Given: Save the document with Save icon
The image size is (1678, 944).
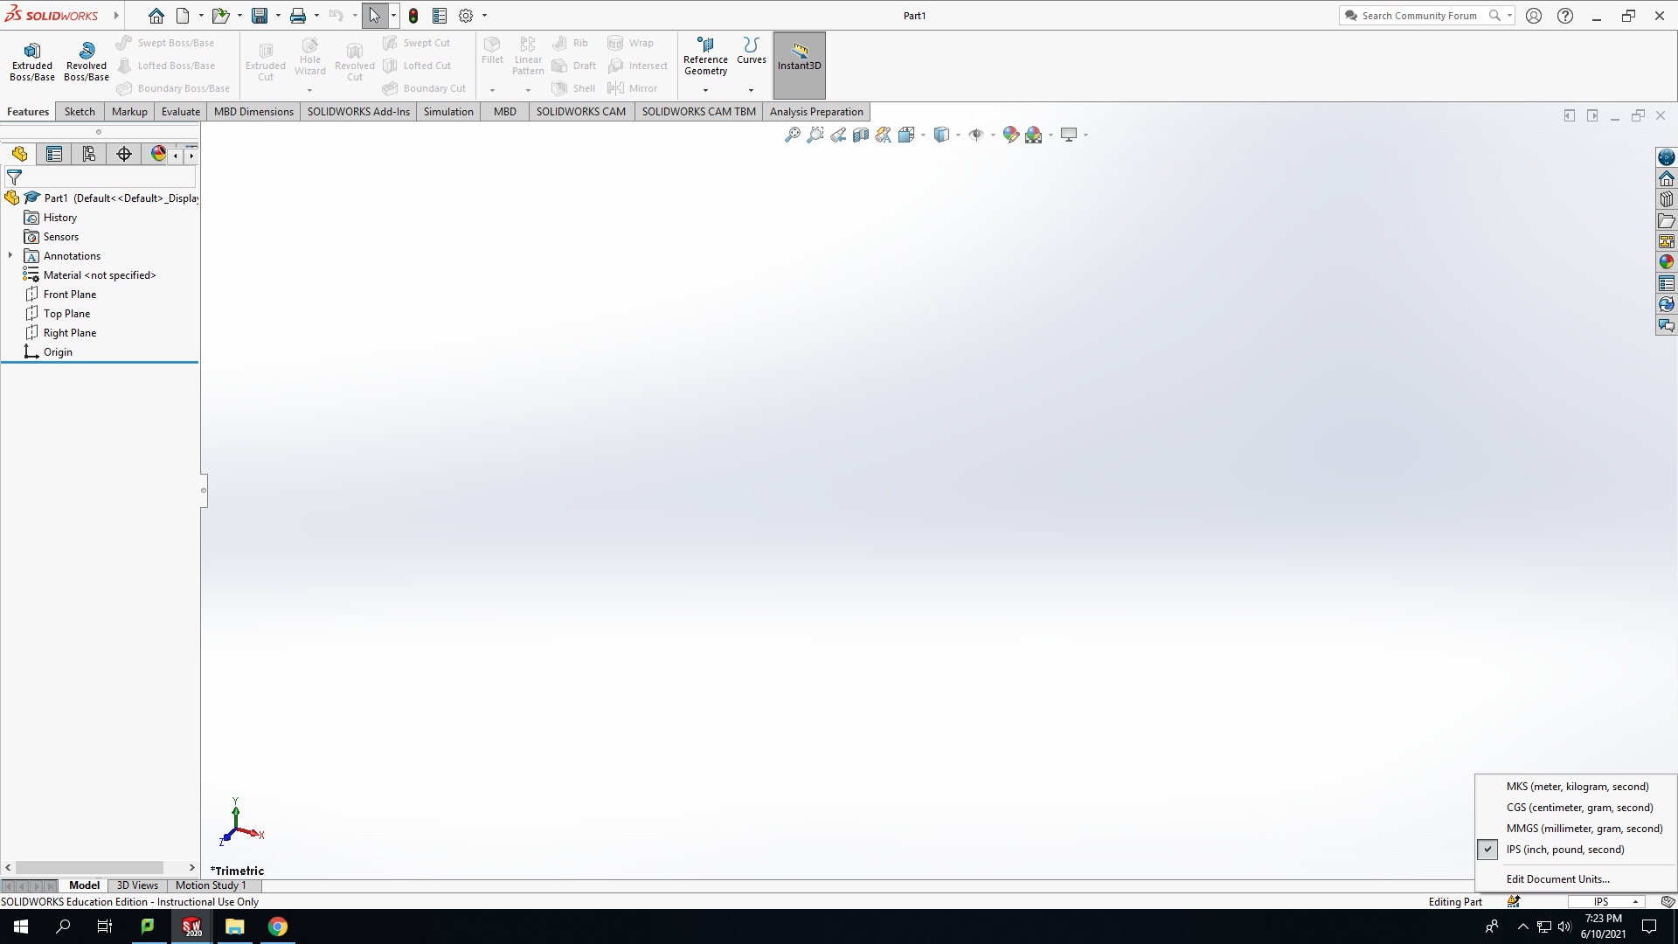Looking at the screenshot, I should (x=260, y=16).
